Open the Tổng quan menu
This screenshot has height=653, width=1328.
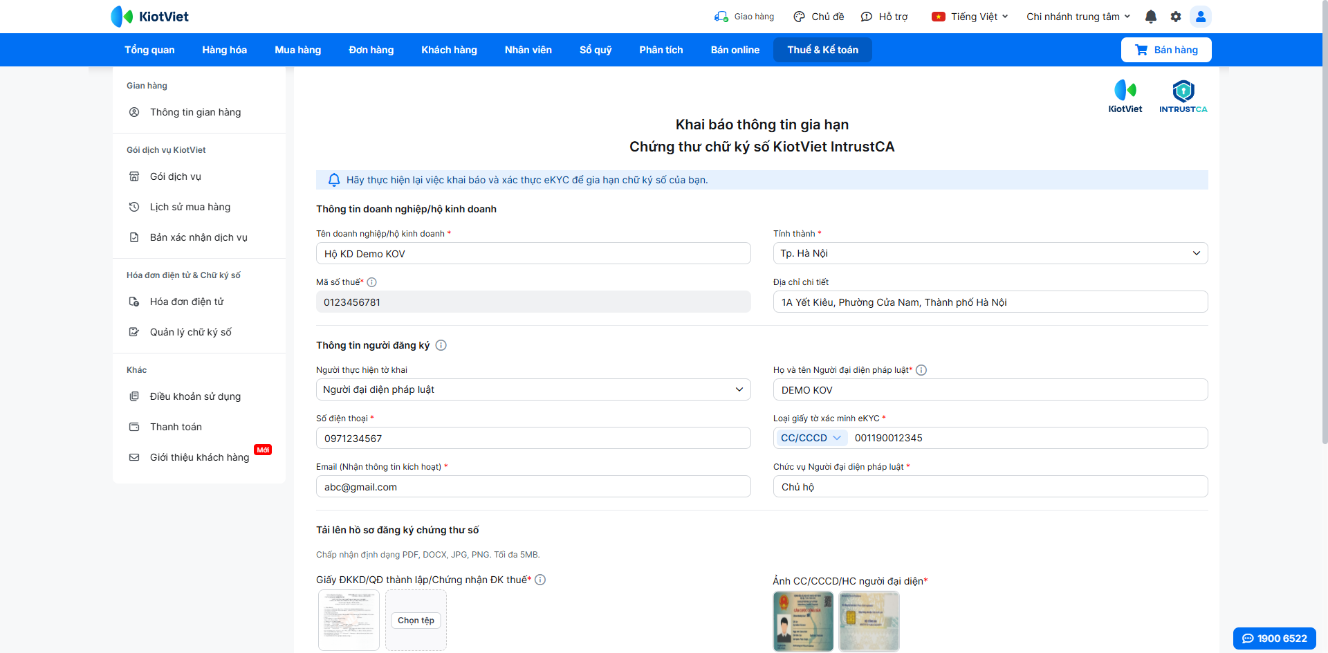coord(149,50)
